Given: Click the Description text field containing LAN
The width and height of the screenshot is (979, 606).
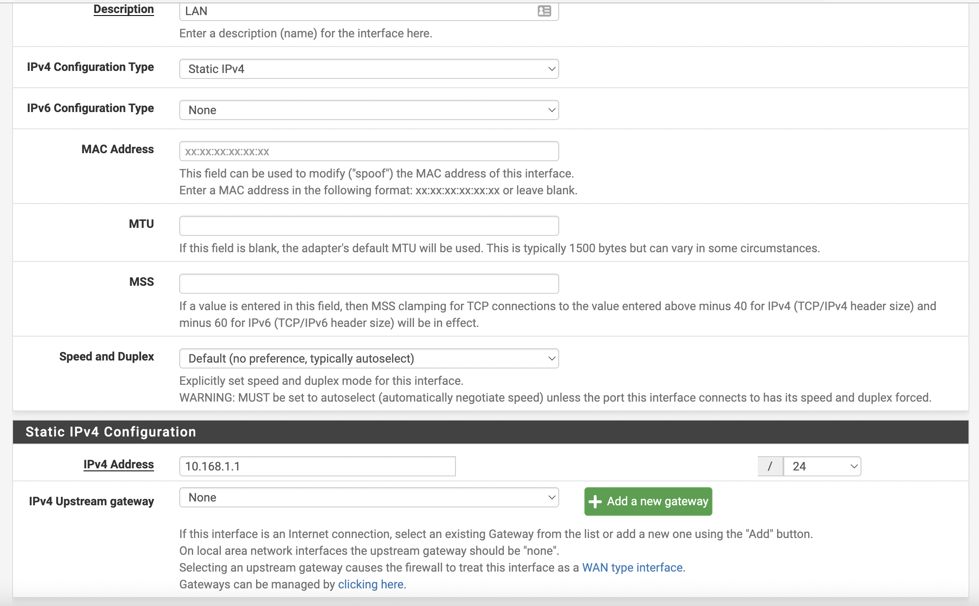Looking at the screenshot, I should click(x=357, y=11).
